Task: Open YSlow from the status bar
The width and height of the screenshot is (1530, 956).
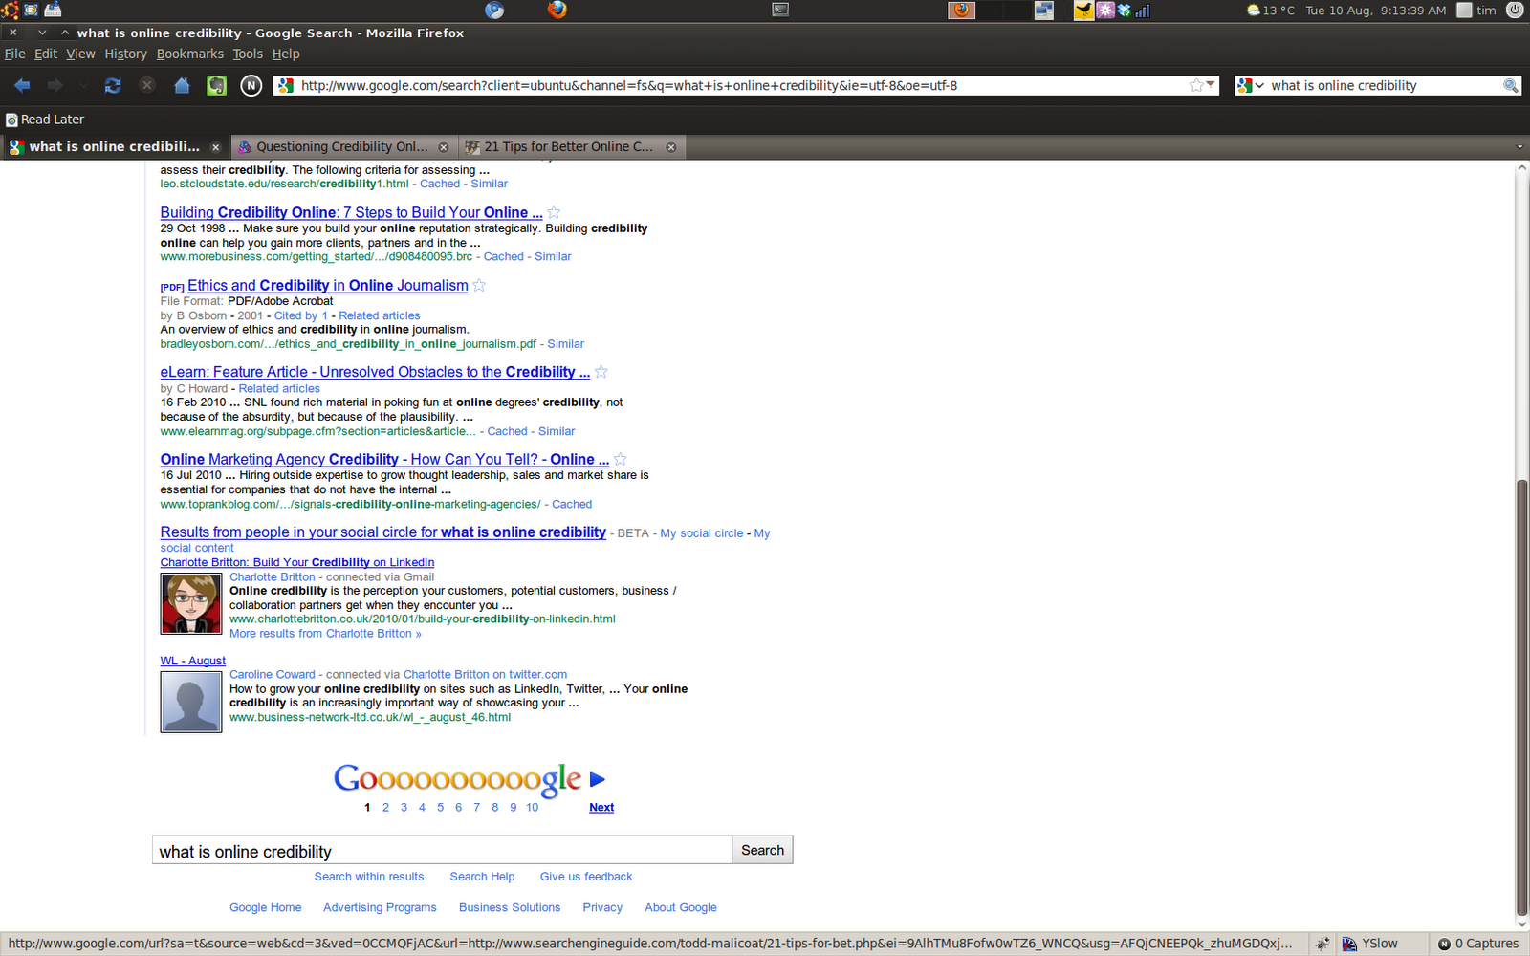Action: pos(1370,944)
